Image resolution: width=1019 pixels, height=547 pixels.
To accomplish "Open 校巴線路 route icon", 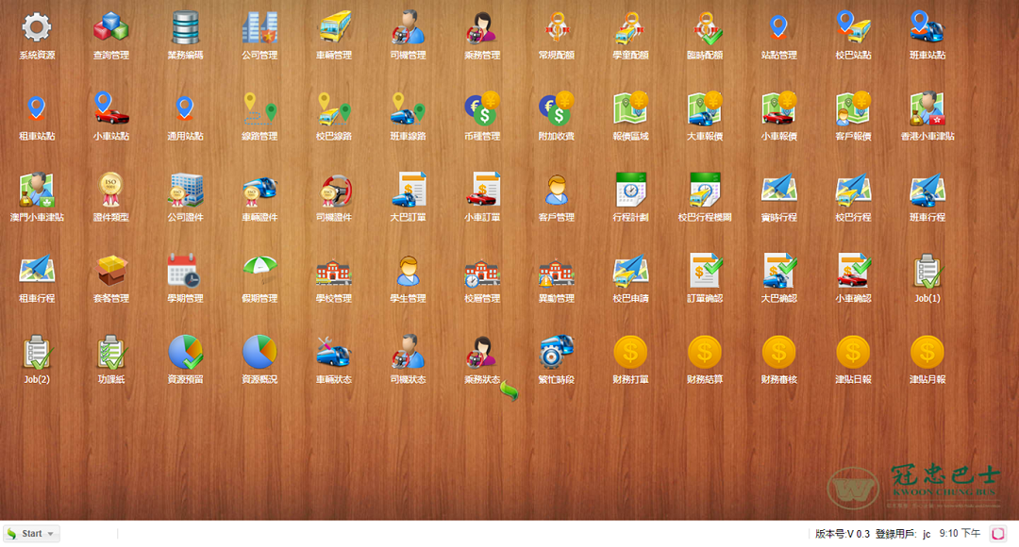I will point(333,109).
